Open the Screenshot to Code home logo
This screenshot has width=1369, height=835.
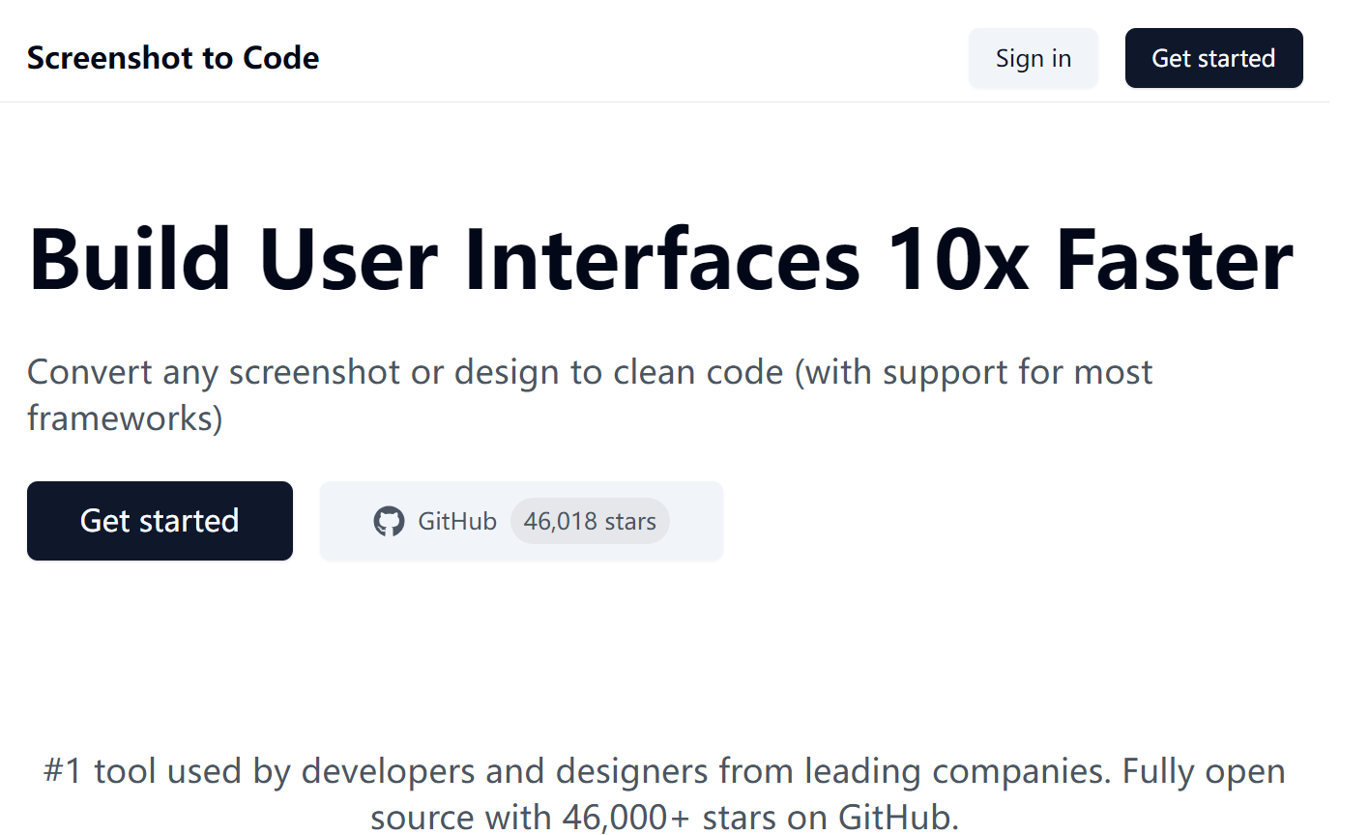pos(173,58)
